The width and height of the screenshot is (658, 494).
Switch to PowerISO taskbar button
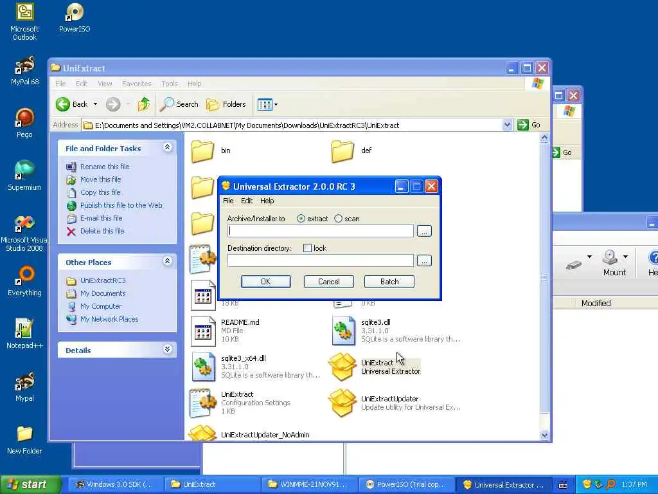click(407, 484)
